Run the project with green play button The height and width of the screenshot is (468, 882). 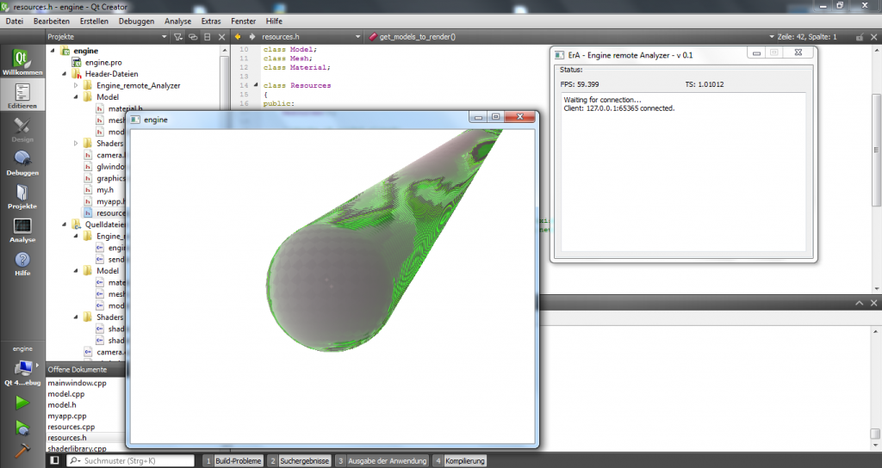pyautogui.click(x=22, y=403)
